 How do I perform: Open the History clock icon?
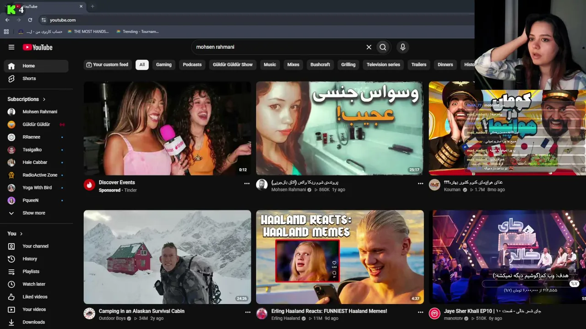pos(11,259)
